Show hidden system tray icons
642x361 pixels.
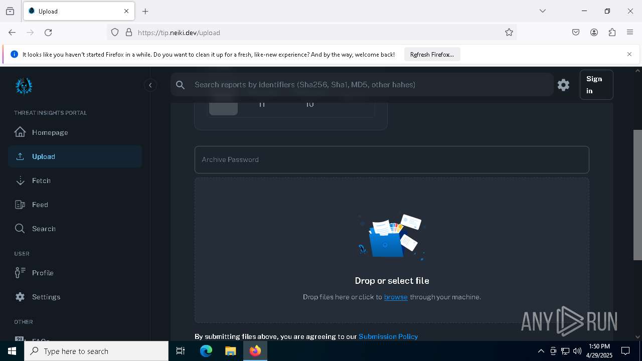(x=541, y=351)
